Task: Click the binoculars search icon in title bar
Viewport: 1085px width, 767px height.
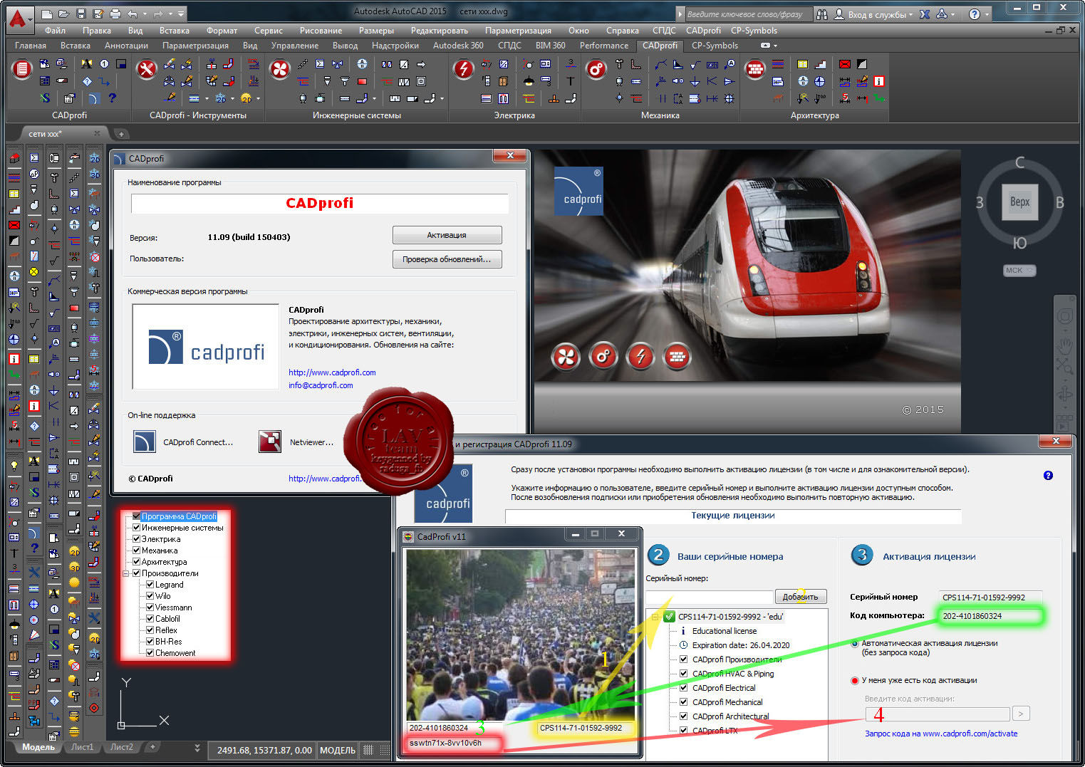Action: 822,14
